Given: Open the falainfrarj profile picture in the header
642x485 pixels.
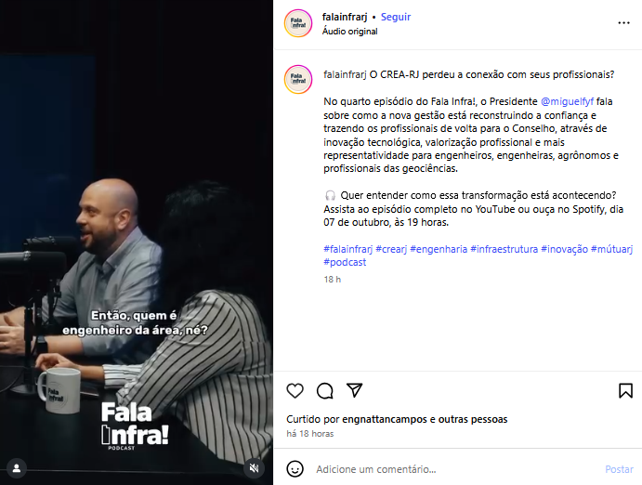Looking at the screenshot, I should 298,23.
